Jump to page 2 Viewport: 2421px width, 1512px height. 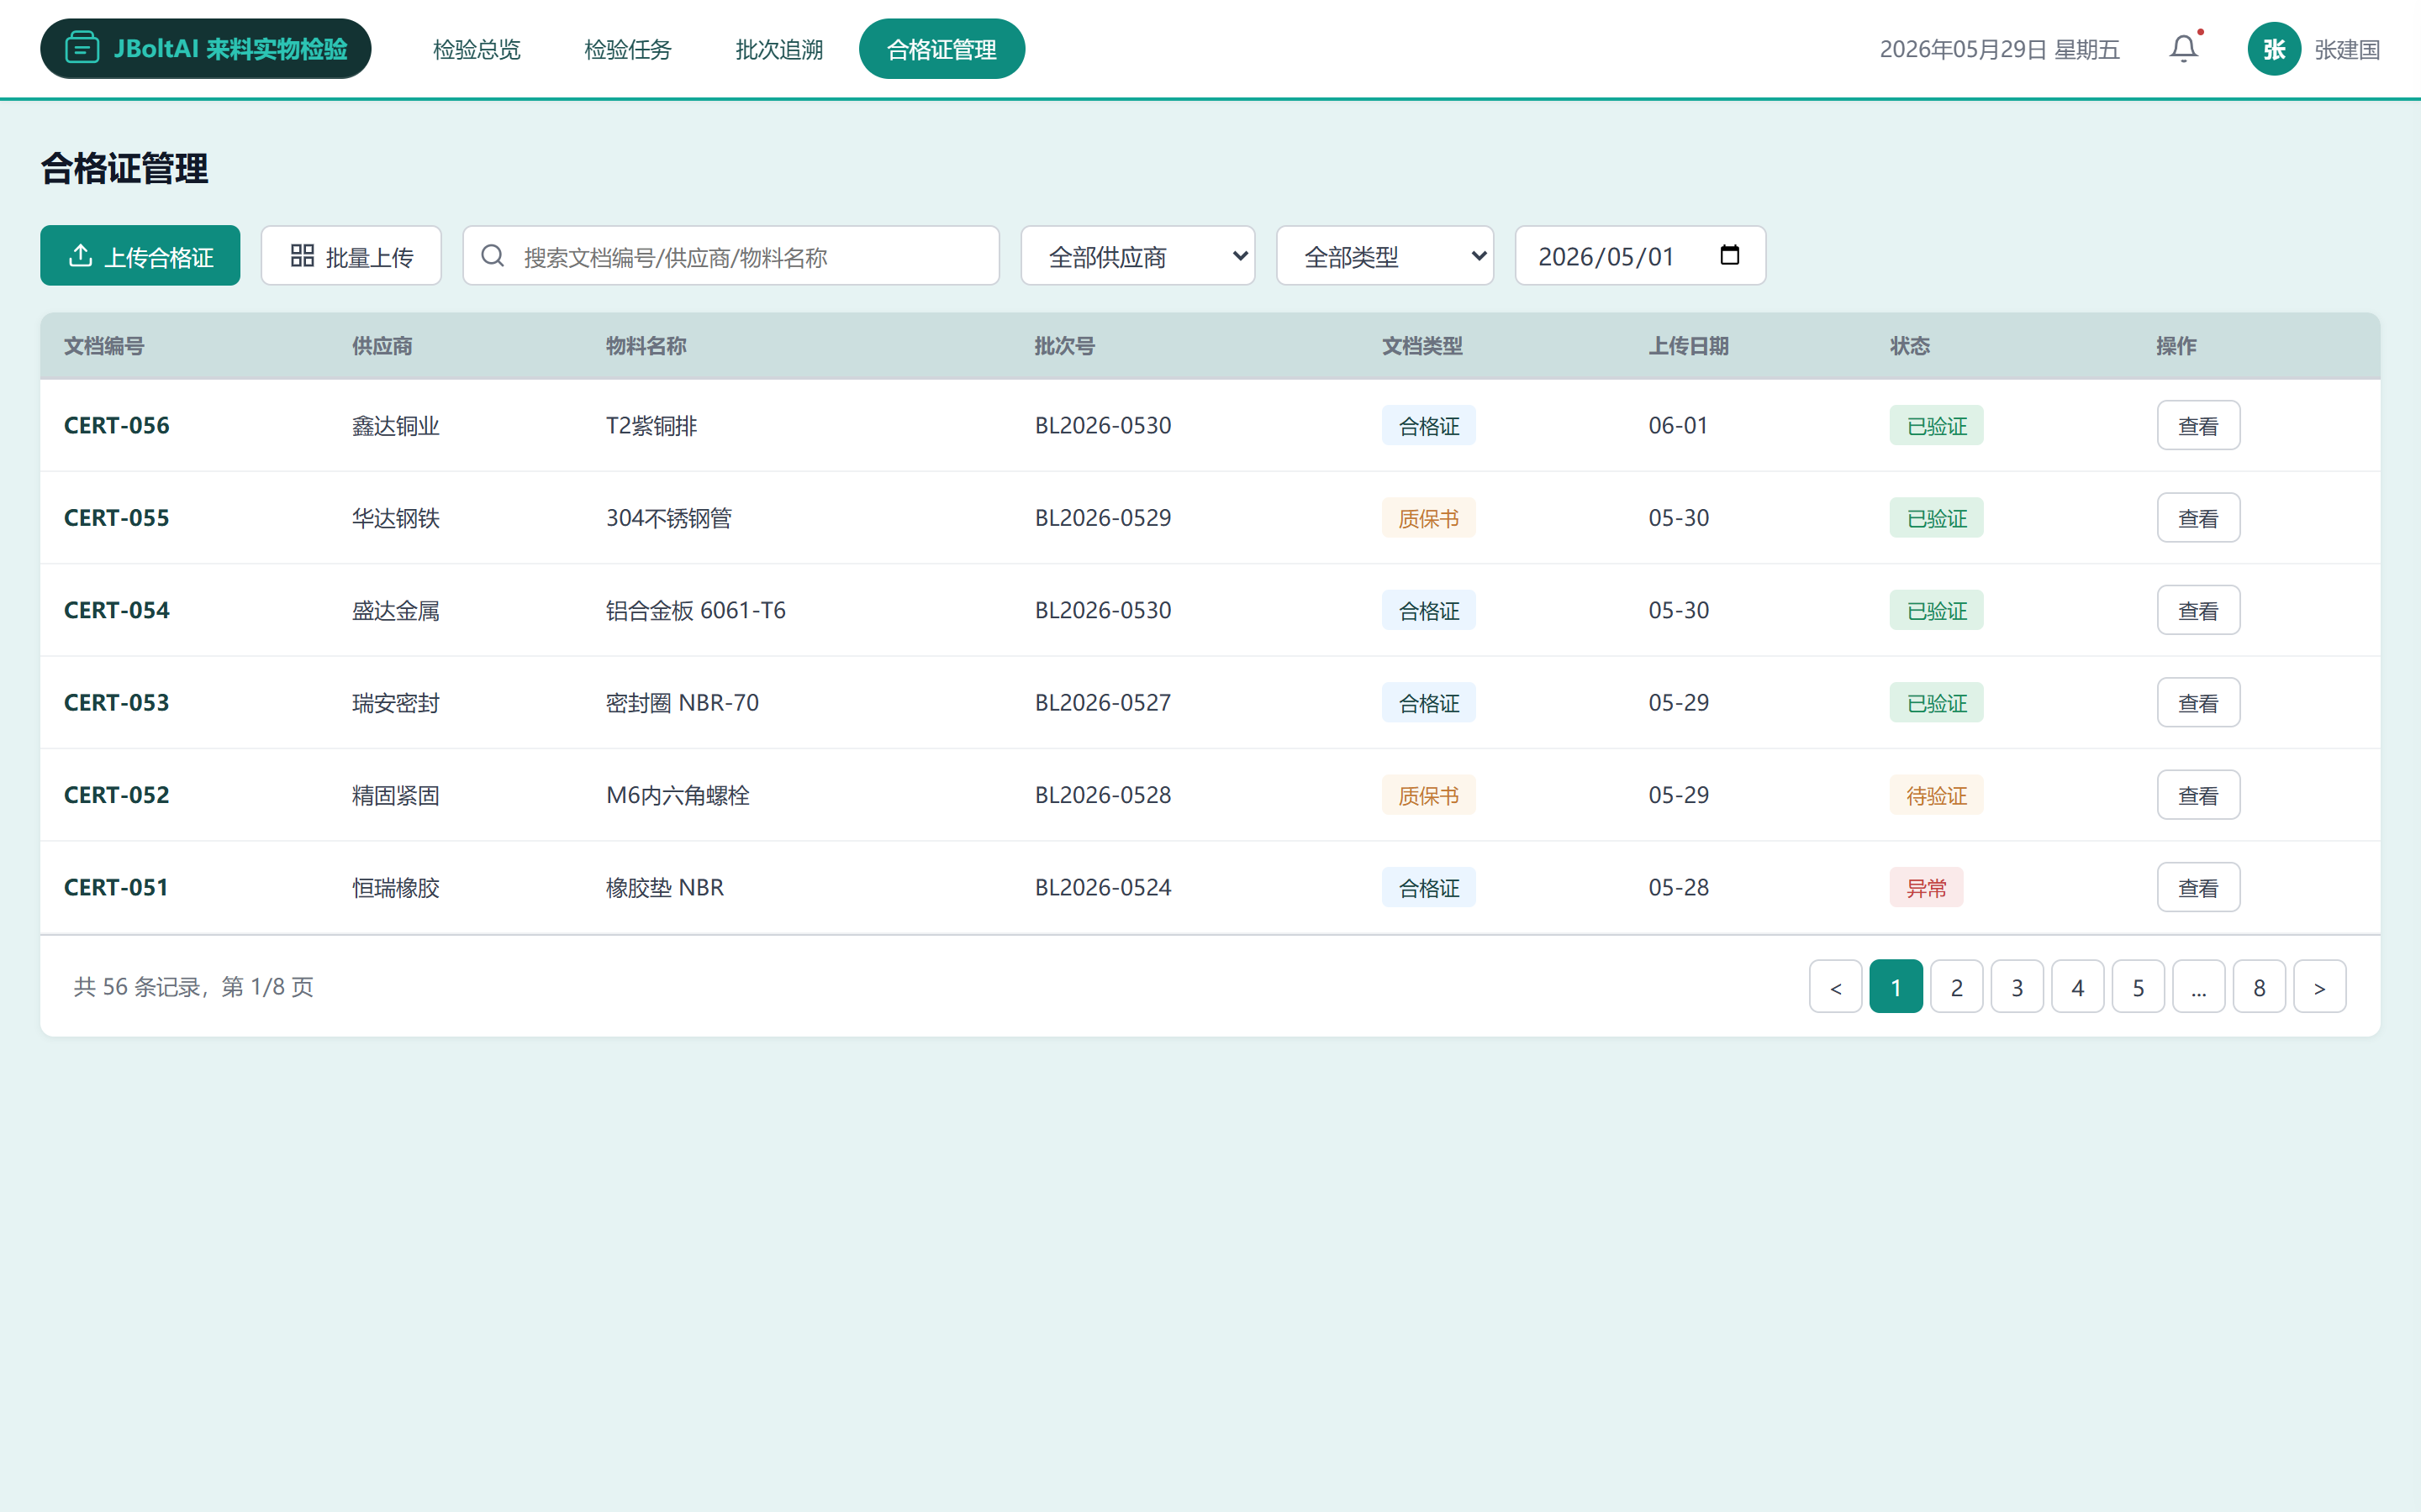pyautogui.click(x=1957, y=987)
